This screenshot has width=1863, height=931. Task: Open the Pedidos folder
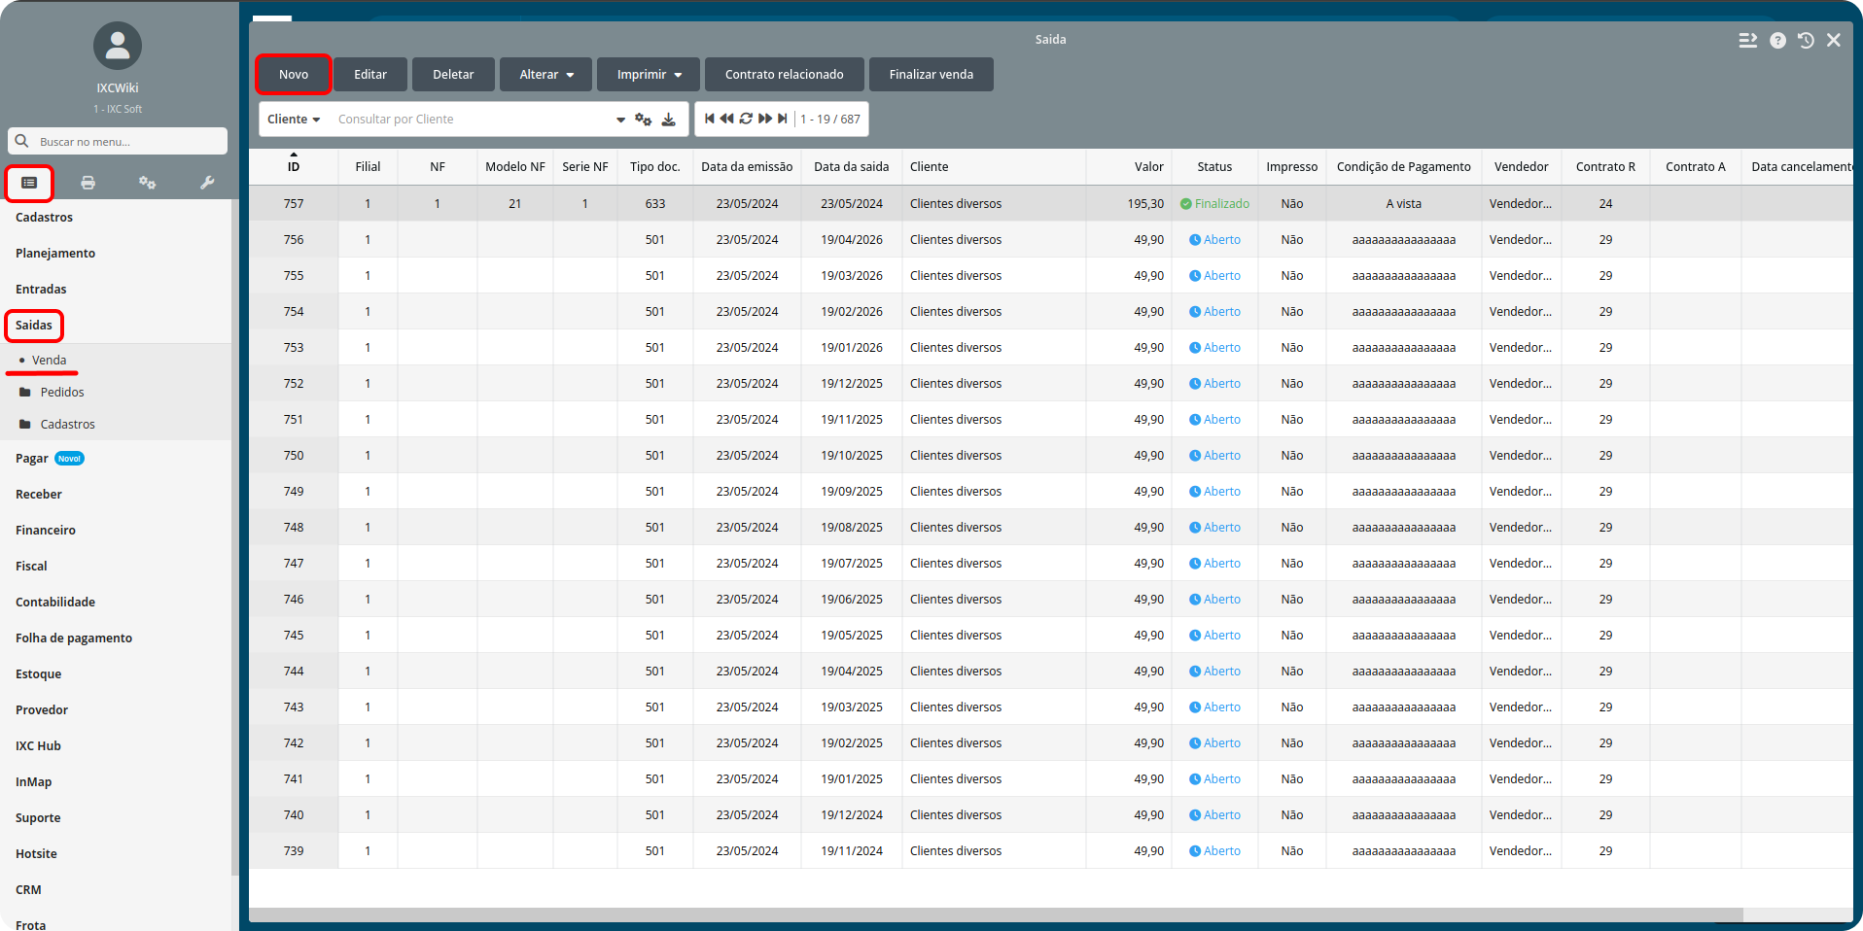tap(62, 392)
